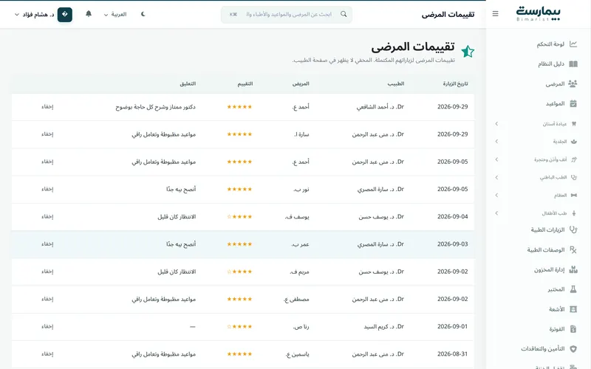Open the radiology icon الأشعة

(x=573, y=309)
